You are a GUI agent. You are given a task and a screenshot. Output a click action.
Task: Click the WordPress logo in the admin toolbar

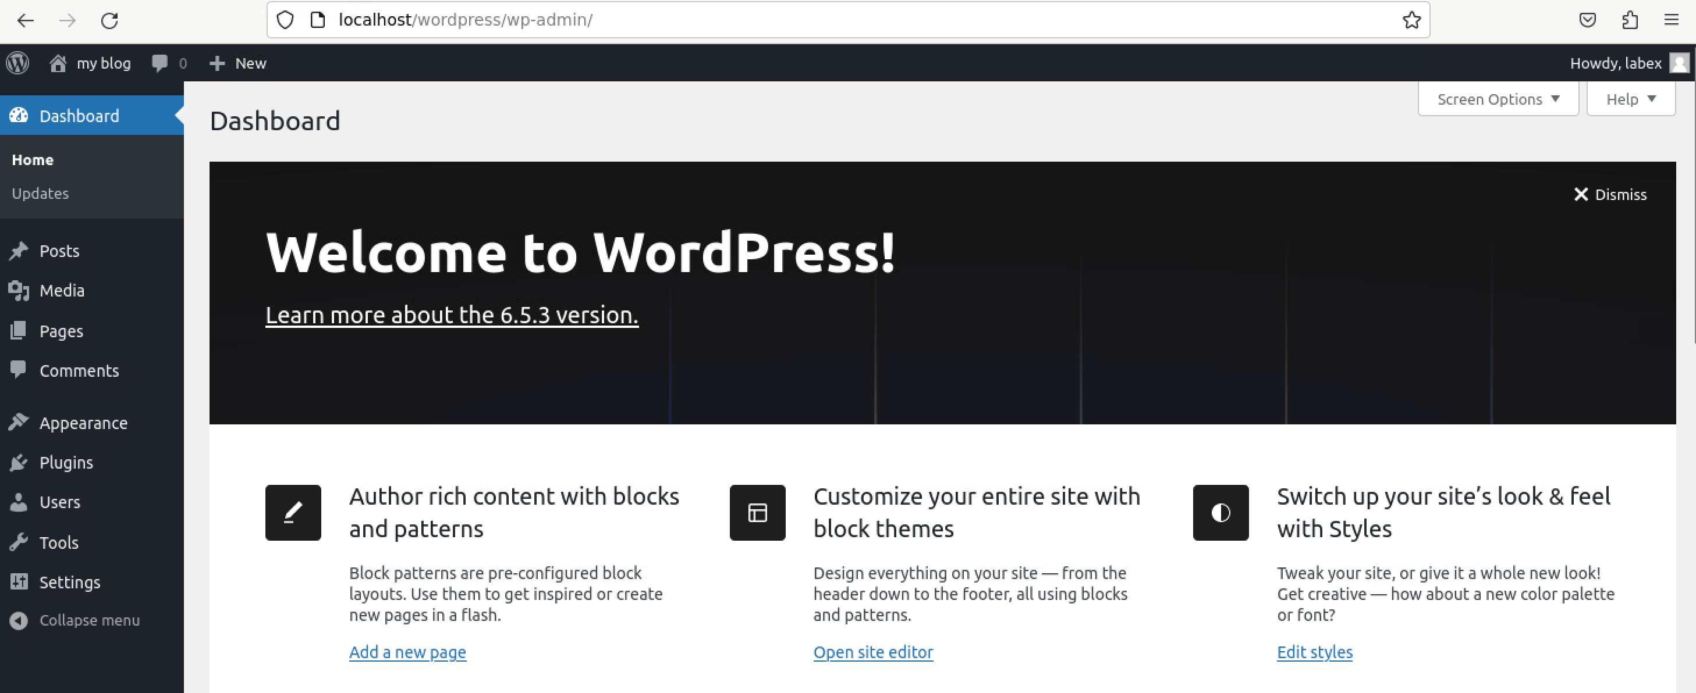tap(18, 62)
